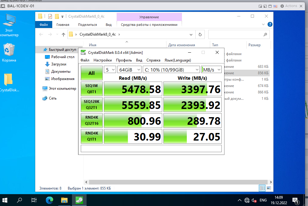Viewport: 308px width, 206px height.
Task: Open CrystalDiskMark Файл menu
Action: point(85,60)
